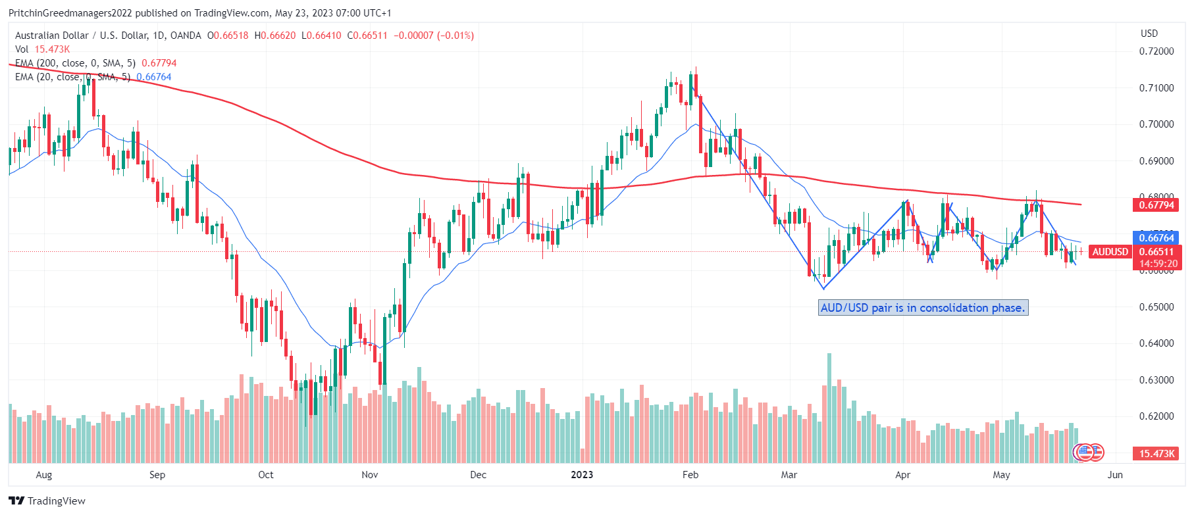Image resolution: width=1194 pixels, height=515 pixels.
Task: Click the 0.71000 price axis label
Action: click(x=1156, y=88)
